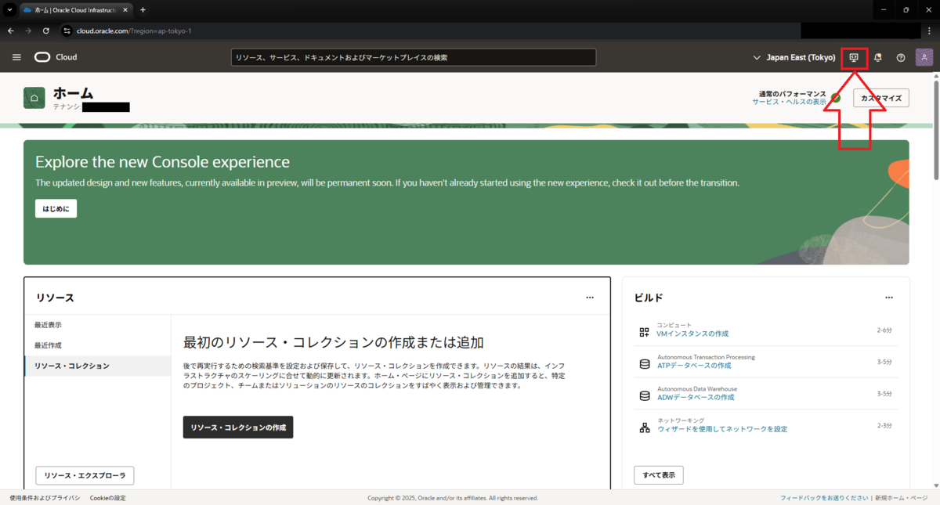The image size is (940, 505).
Task: Open the user profile avatar menu
Action: pos(924,57)
